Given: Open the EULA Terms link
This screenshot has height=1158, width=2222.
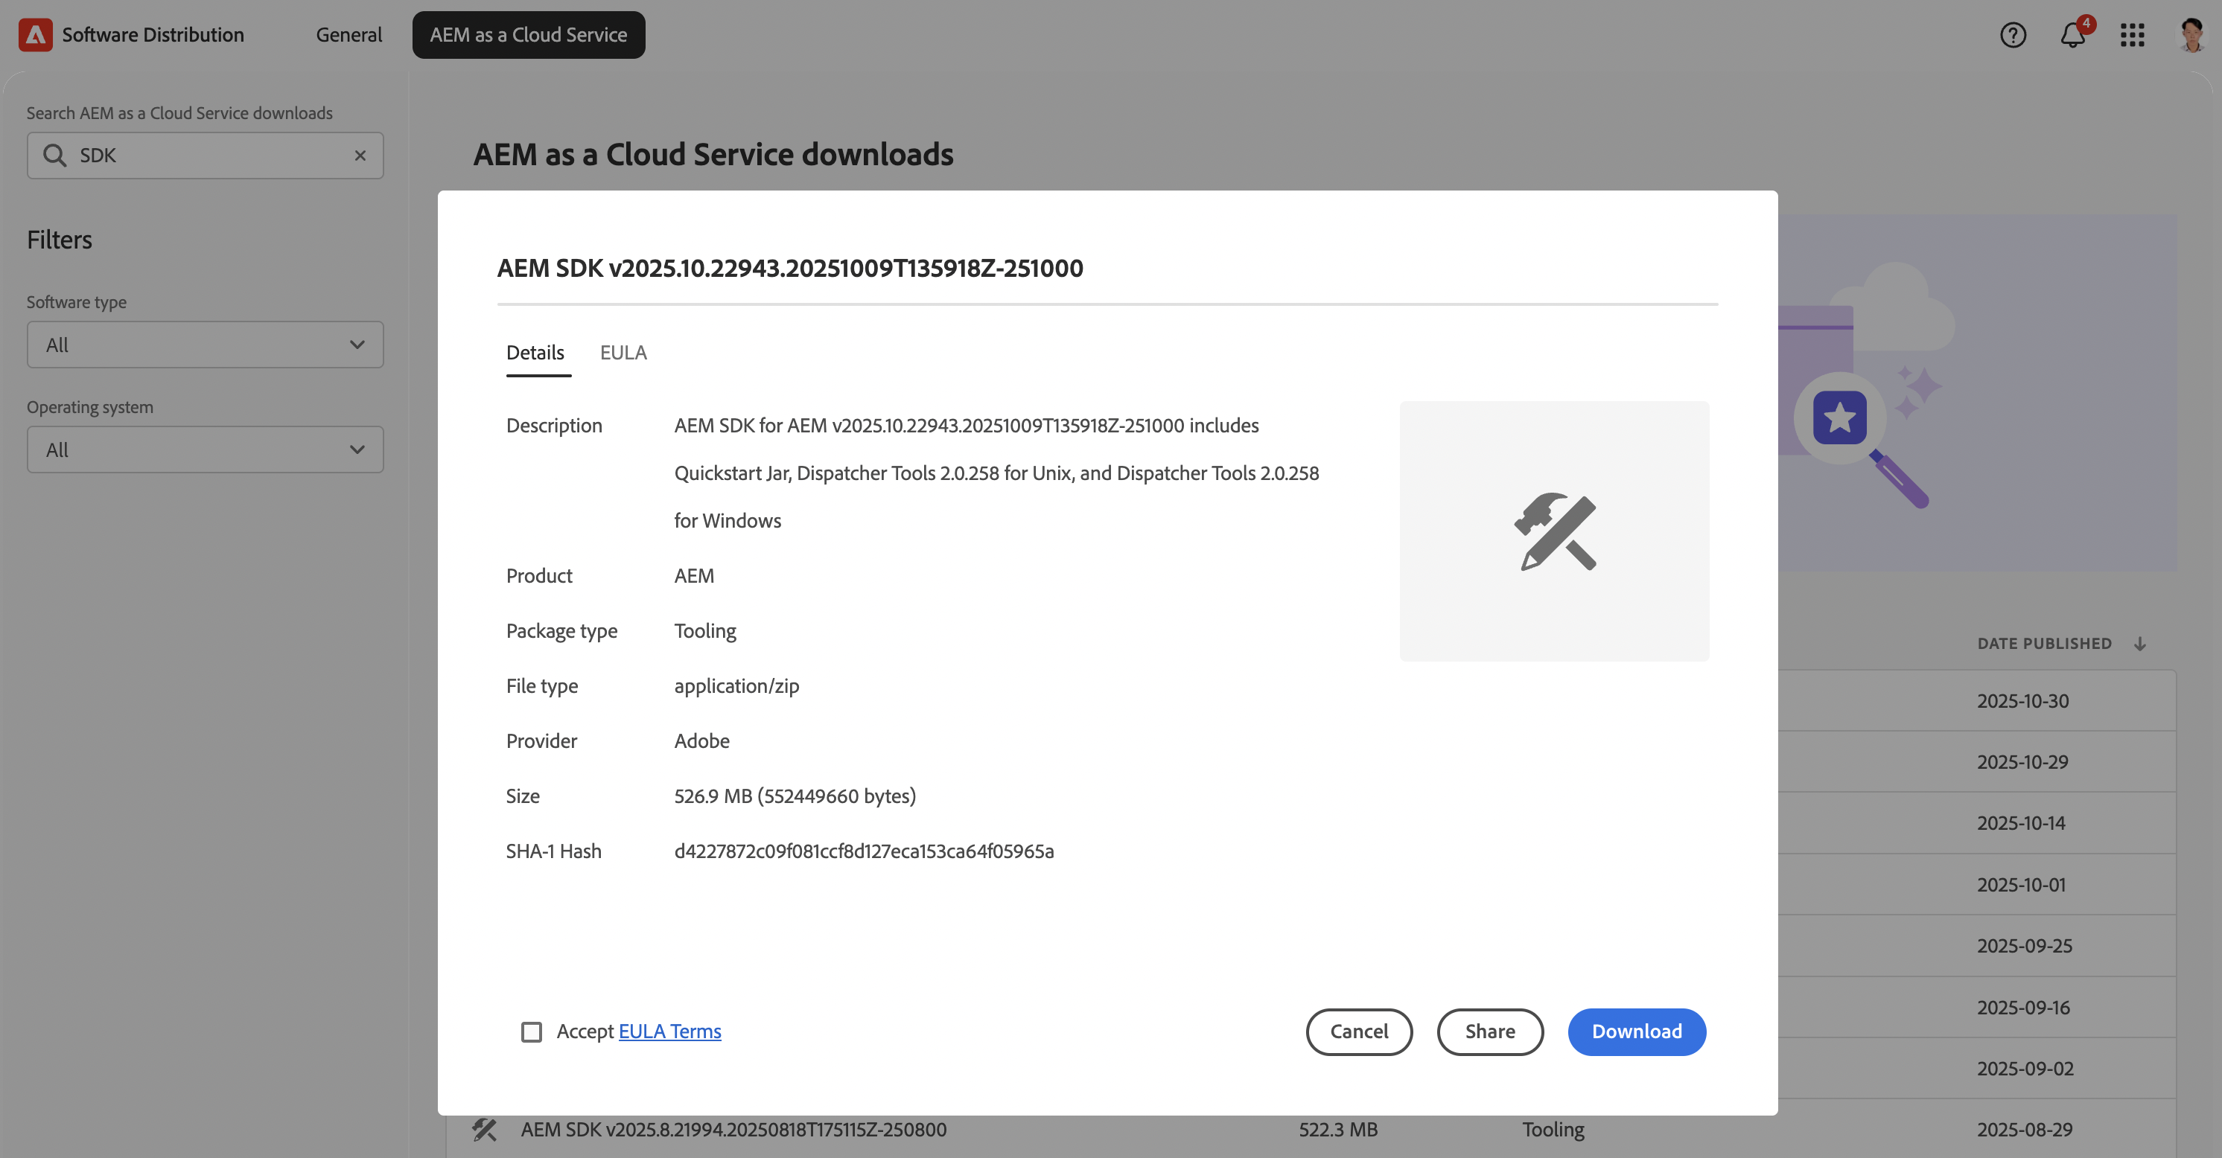Looking at the screenshot, I should point(669,1032).
